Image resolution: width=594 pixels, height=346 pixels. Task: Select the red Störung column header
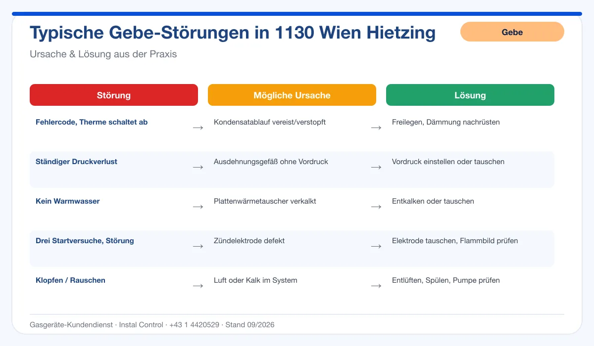pyautogui.click(x=114, y=95)
